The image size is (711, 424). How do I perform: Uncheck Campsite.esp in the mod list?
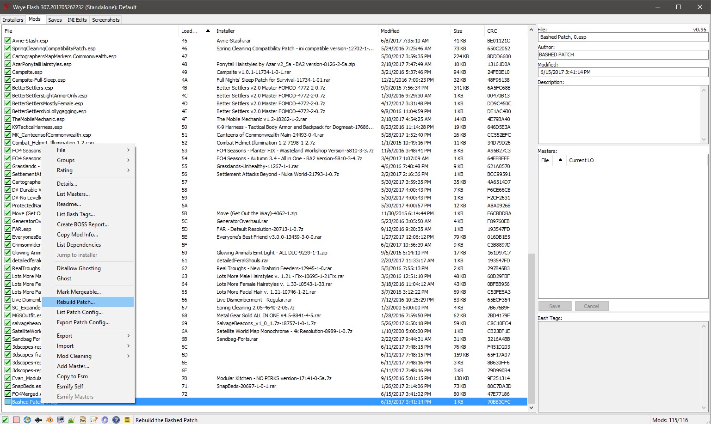click(8, 72)
